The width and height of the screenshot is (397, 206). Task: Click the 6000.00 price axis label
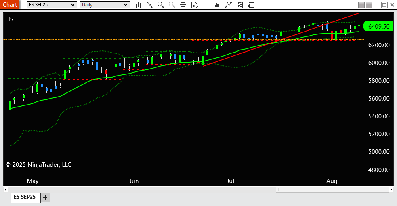[379, 63]
